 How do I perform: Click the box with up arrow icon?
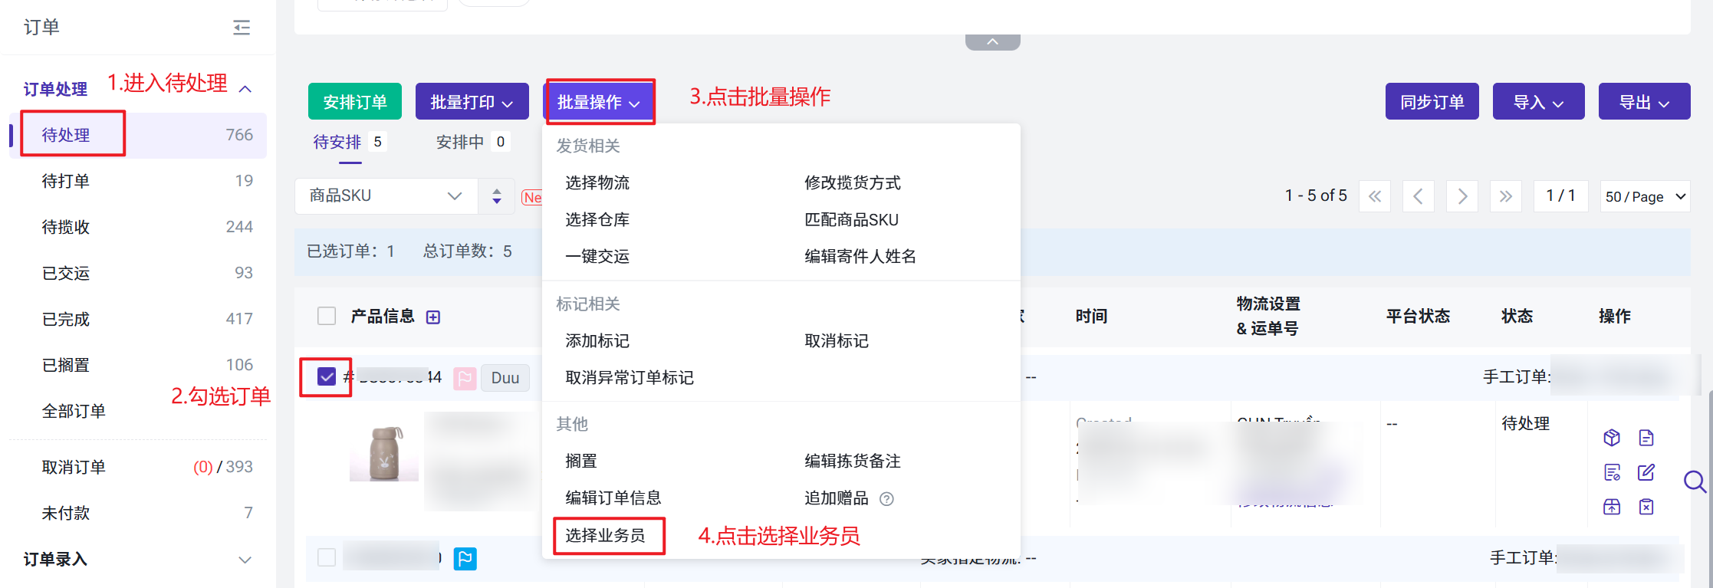[x=1611, y=507]
